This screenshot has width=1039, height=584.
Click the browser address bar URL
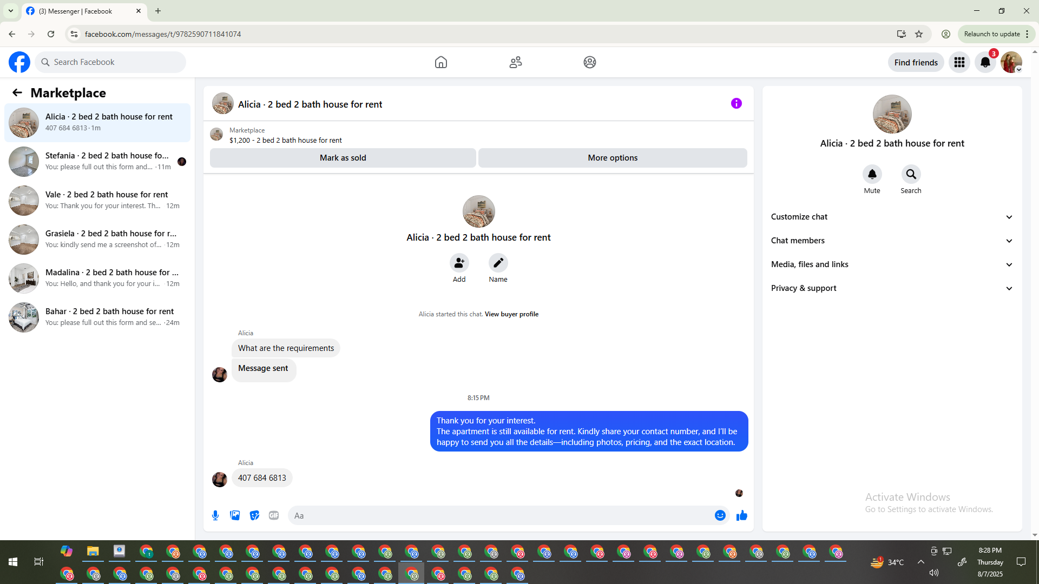tap(163, 34)
